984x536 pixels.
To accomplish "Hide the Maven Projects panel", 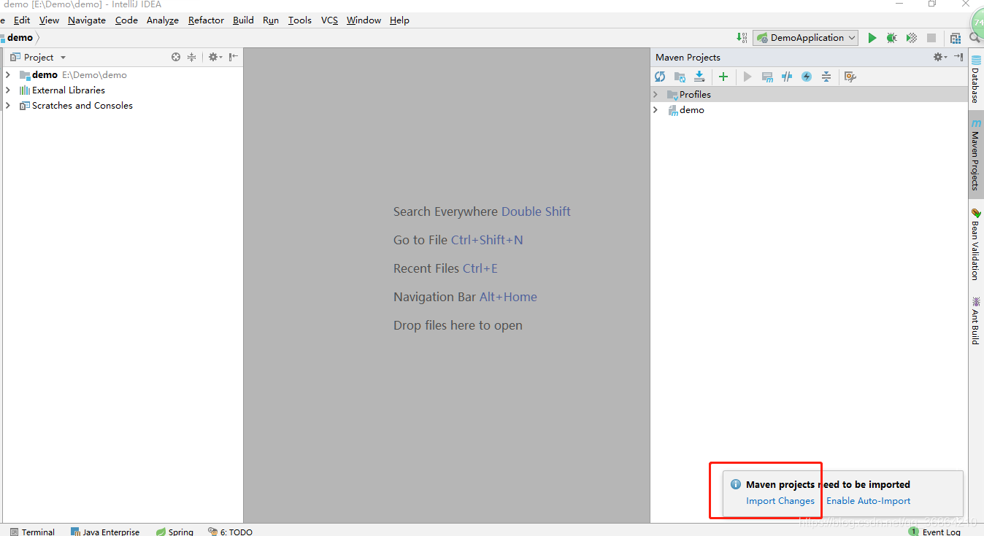I will coord(958,57).
